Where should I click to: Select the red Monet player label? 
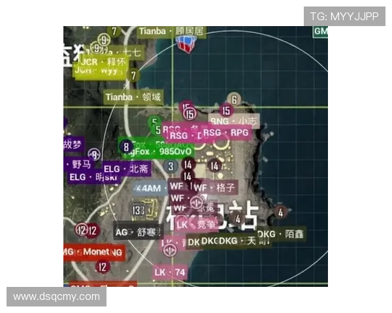[x=93, y=252]
